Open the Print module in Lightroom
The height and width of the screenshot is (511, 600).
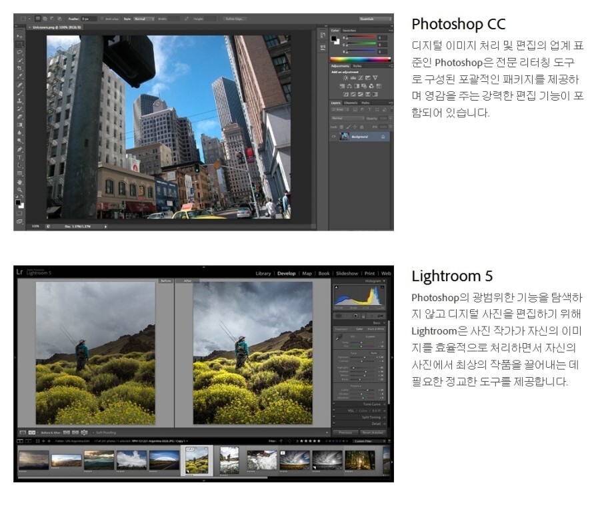[369, 273]
